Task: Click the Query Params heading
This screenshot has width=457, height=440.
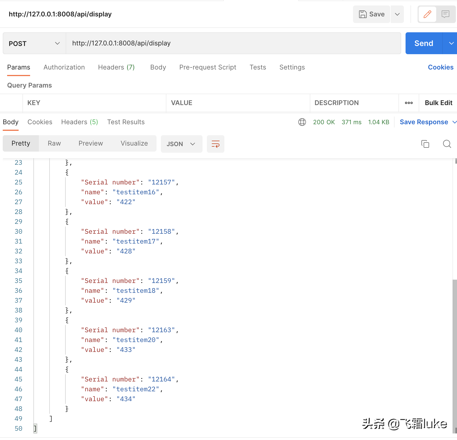Action: point(30,85)
